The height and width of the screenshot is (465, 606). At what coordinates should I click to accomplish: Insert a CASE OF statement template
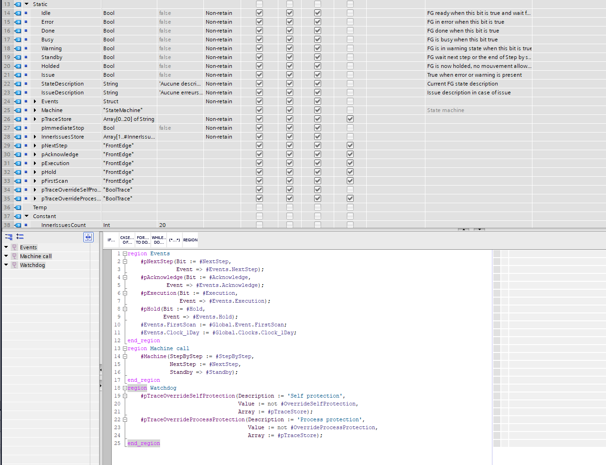[127, 240]
